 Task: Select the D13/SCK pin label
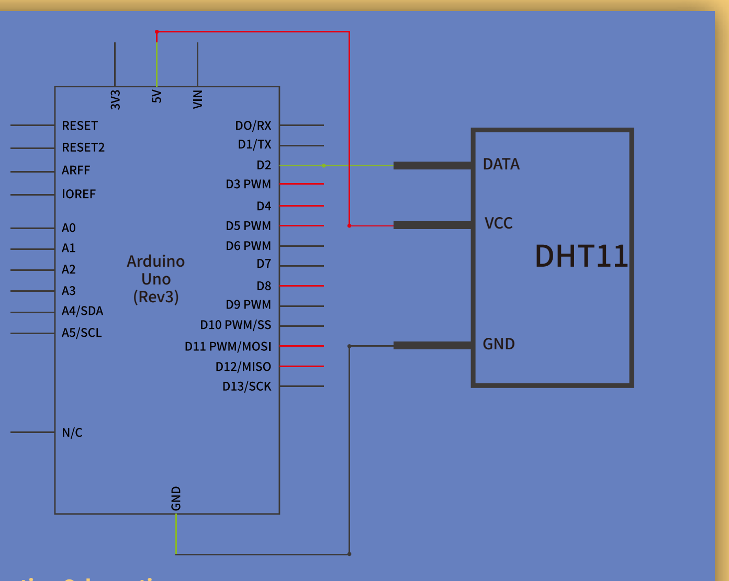[x=247, y=386]
